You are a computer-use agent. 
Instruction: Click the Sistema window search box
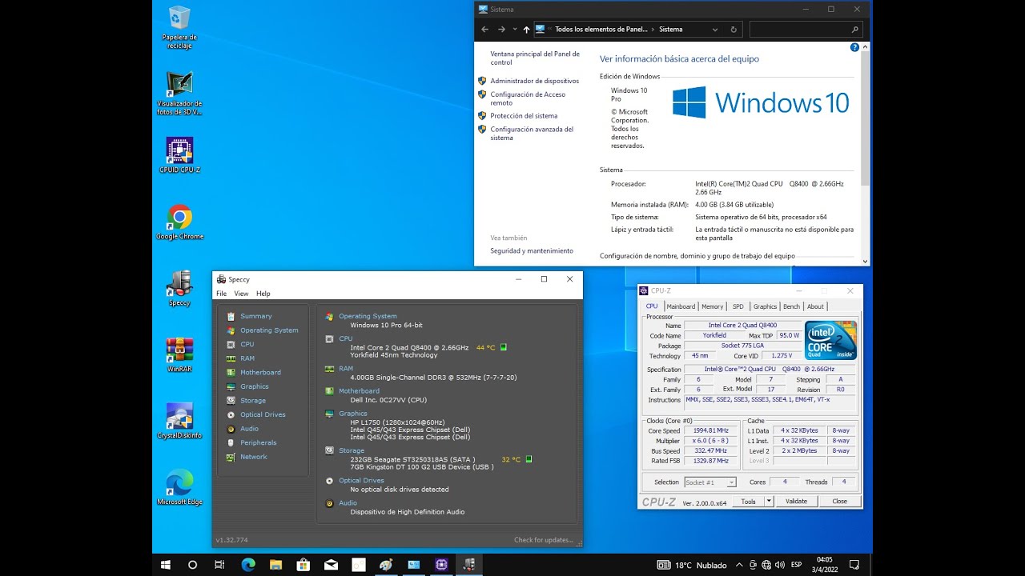(x=806, y=30)
